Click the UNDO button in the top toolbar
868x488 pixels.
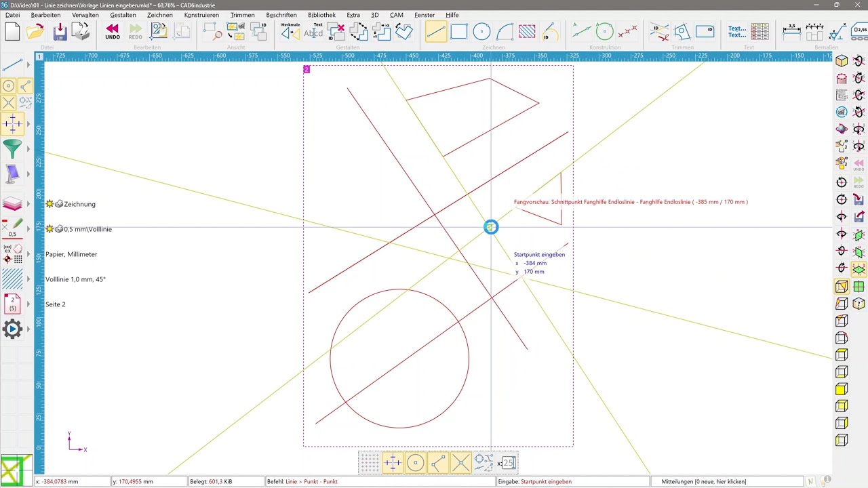(x=113, y=31)
